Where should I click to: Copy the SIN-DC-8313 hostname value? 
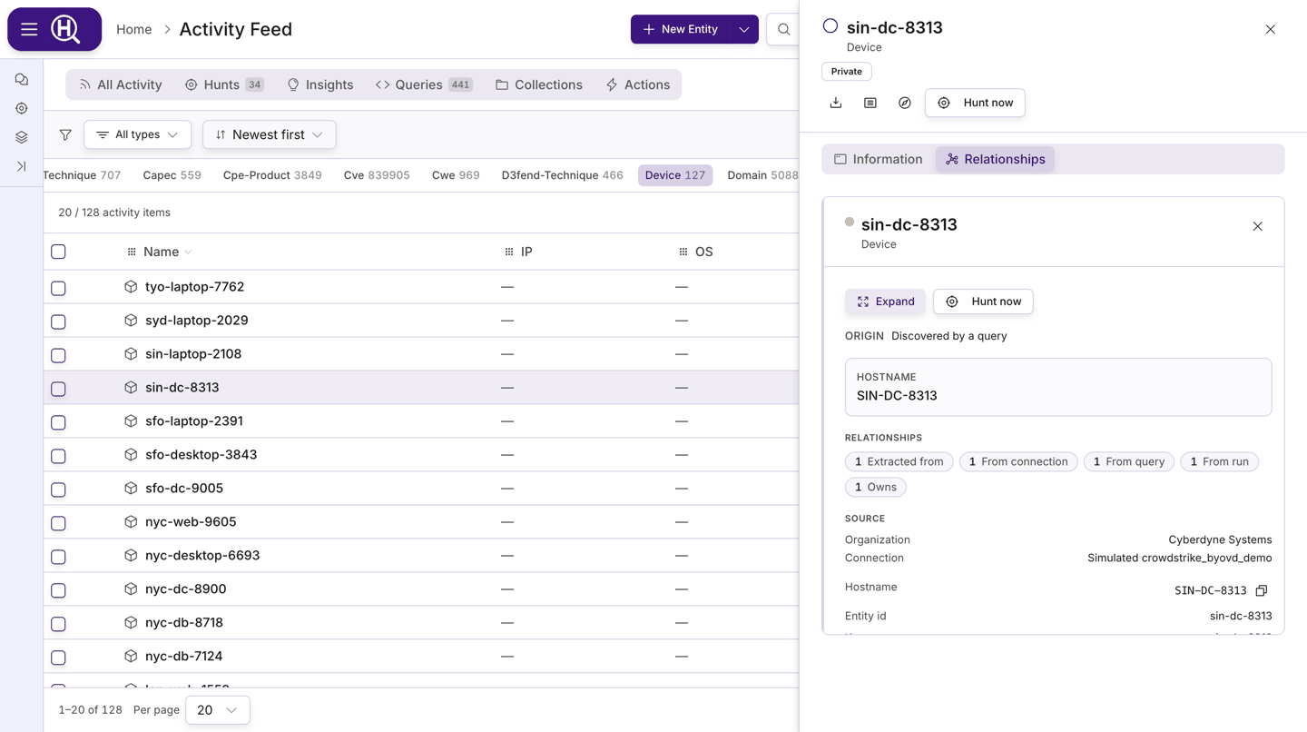1262,590
